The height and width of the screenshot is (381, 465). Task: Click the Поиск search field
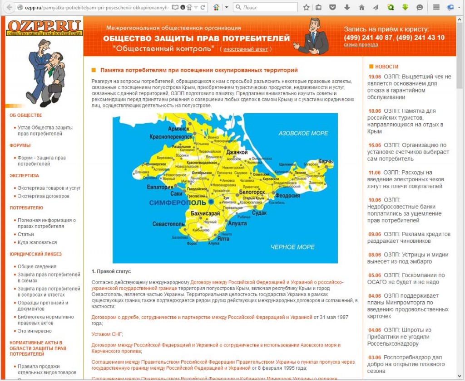pyautogui.click(x=268, y=7)
